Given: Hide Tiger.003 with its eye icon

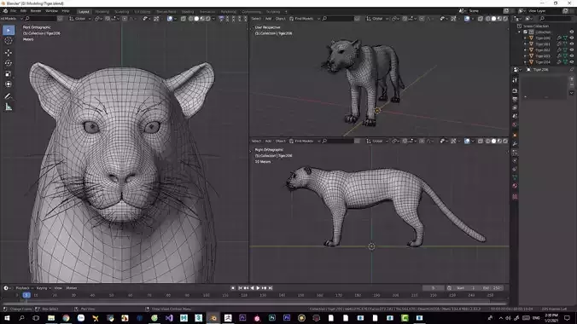Looking at the screenshot, I should (572, 56).
